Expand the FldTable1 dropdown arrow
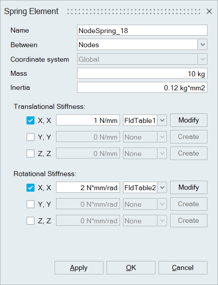This screenshot has height=285, width=218. [x=162, y=120]
